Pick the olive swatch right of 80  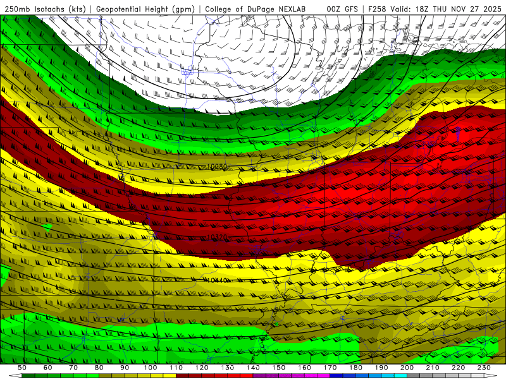click(106, 376)
